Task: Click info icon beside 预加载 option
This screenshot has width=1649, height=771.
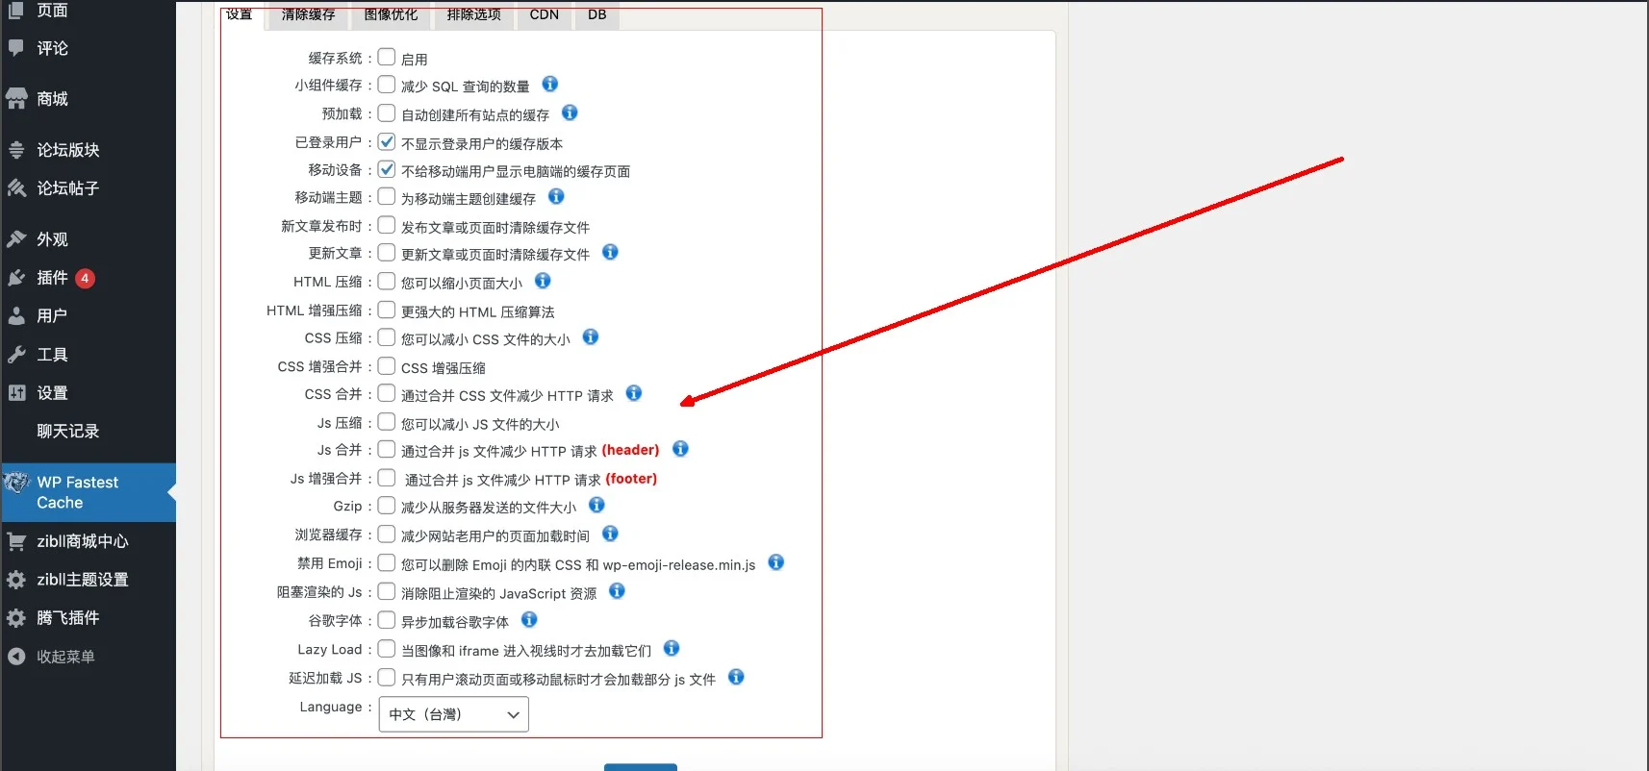Action: (570, 112)
